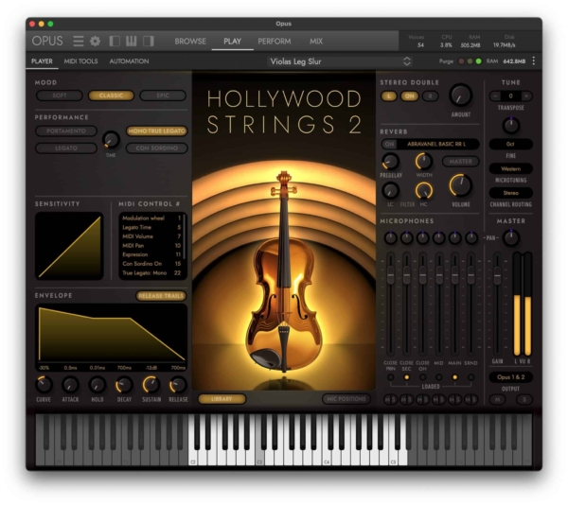The width and height of the screenshot is (568, 505).
Task: Click the Library button
Action: (x=222, y=399)
